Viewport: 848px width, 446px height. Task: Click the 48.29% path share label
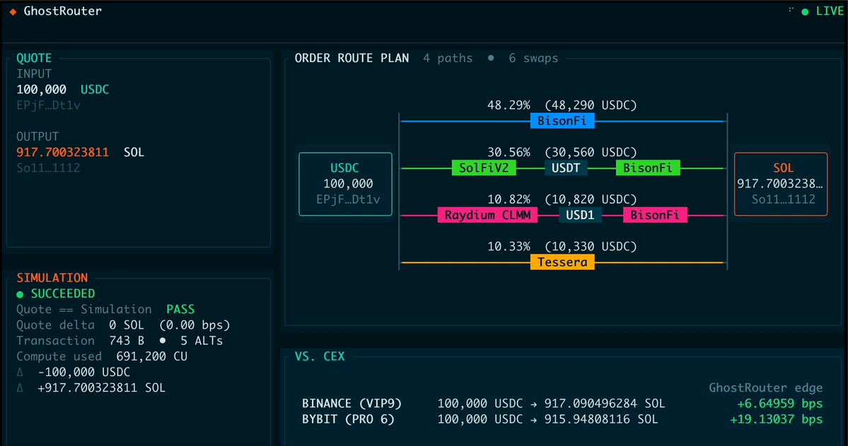[509, 105]
